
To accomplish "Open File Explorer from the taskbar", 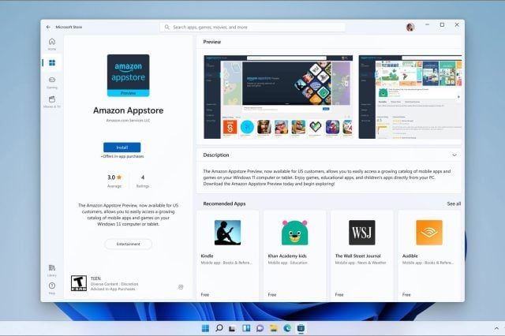I will 274,328.
